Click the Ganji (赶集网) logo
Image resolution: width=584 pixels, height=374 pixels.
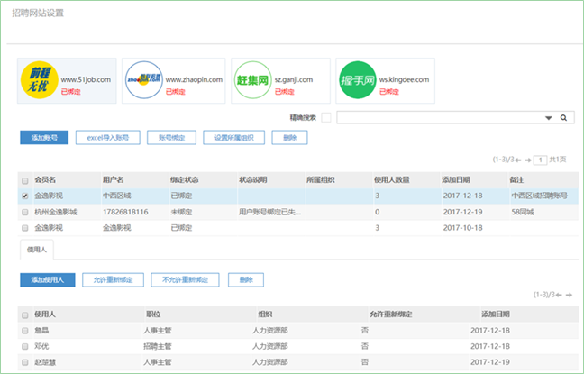point(251,80)
